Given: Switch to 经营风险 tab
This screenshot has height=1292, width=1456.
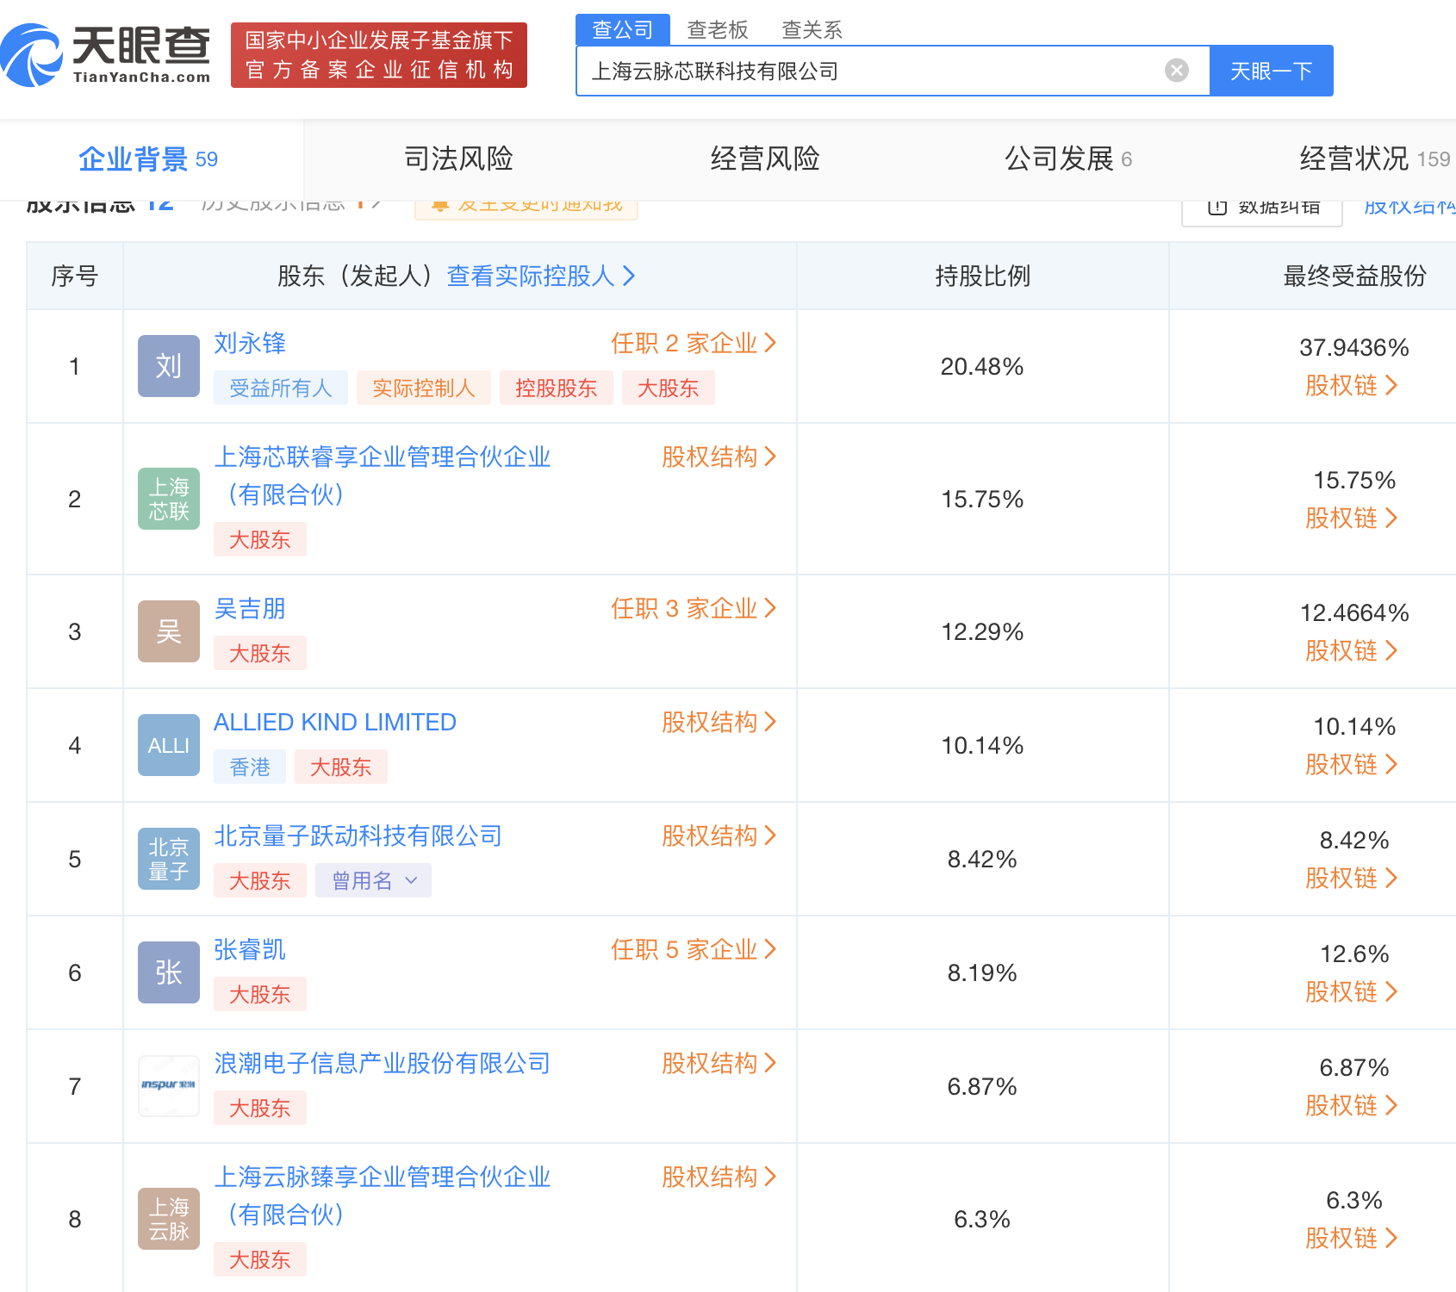Looking at the screenshot, I should tap(765, 158).
